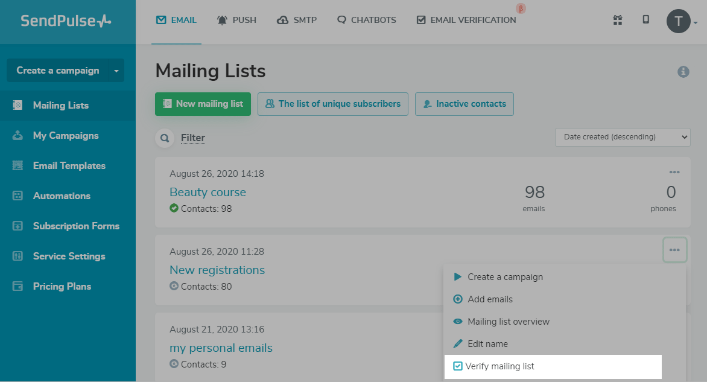The image size is (707, 382).
Task: Open the my personal emails list
Action: [x=221, y=348]
